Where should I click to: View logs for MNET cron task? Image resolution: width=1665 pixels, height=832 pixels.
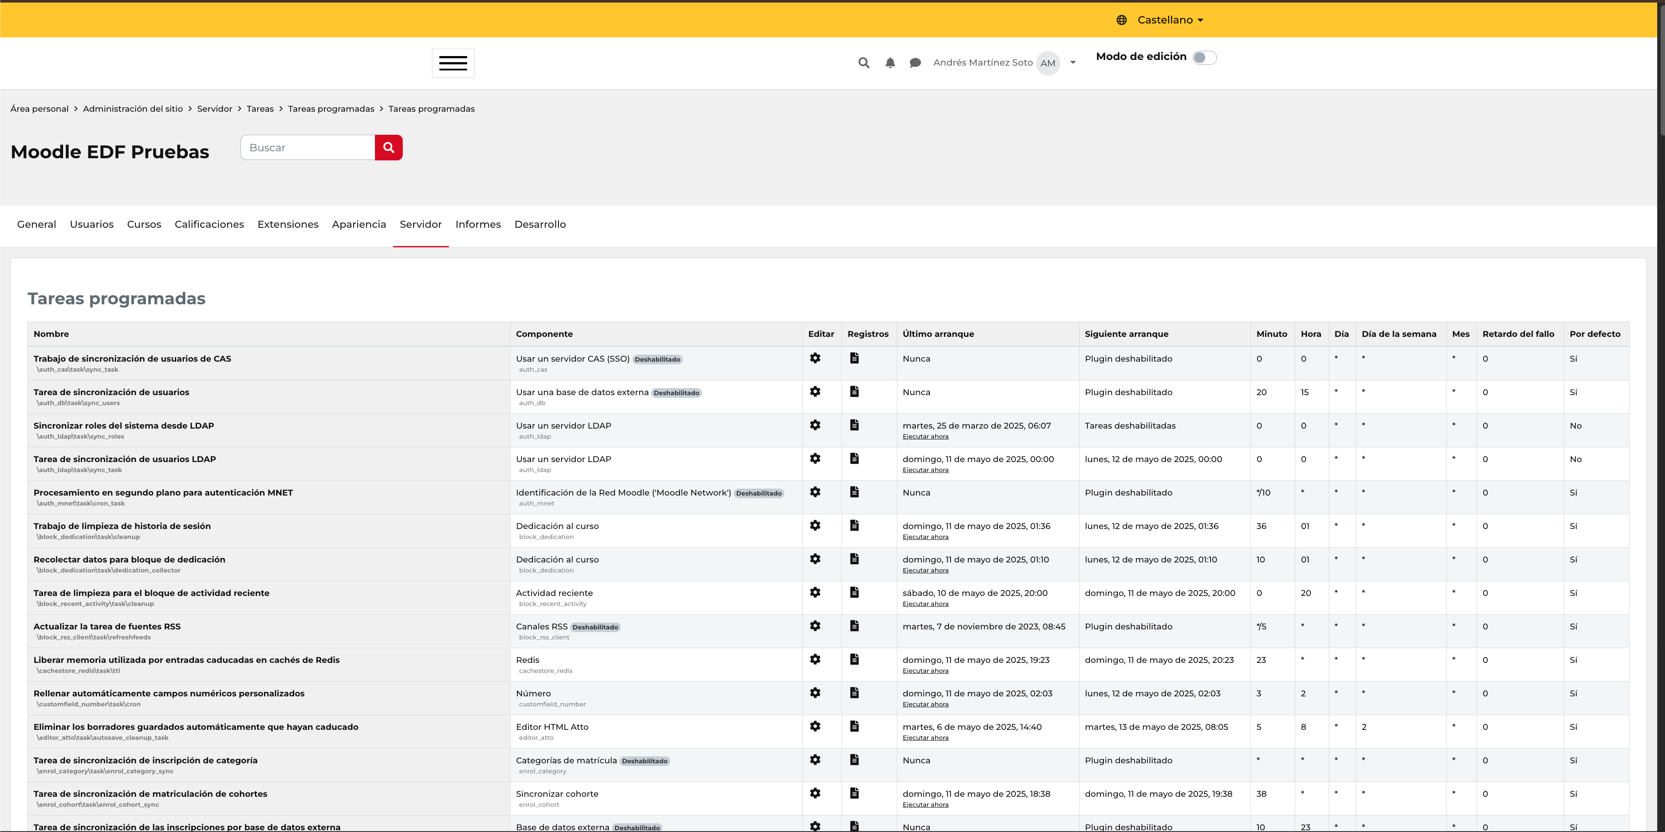[x=854, y=492]
